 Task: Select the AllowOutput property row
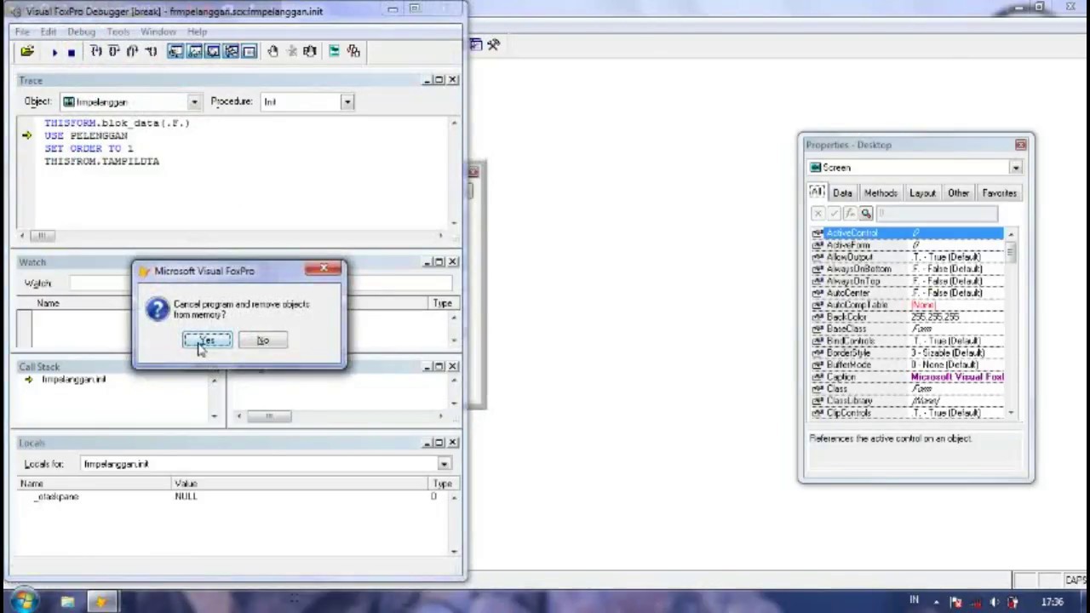[x=908, y=257]
